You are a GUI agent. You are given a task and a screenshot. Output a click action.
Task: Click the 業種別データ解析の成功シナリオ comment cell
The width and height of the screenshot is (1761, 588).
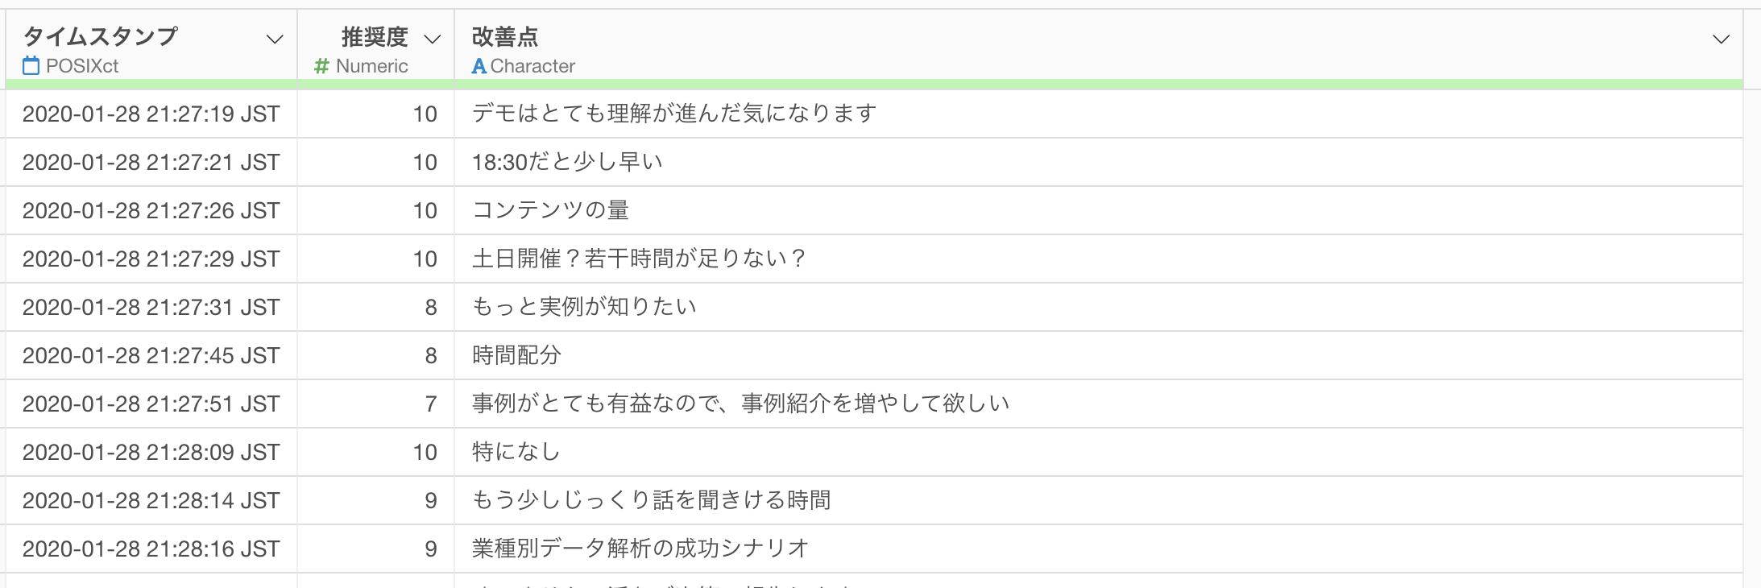click(1099, 549)
